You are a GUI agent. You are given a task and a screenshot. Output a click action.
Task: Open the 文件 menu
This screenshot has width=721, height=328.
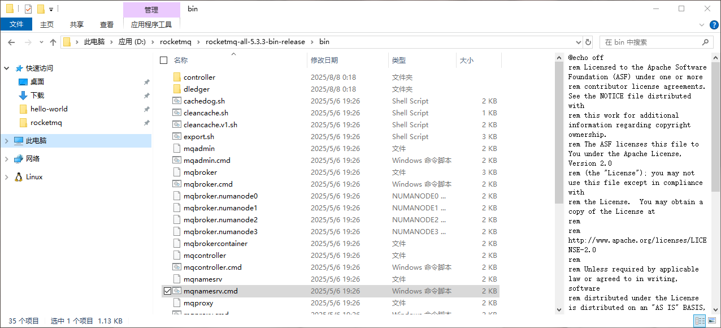16,24
